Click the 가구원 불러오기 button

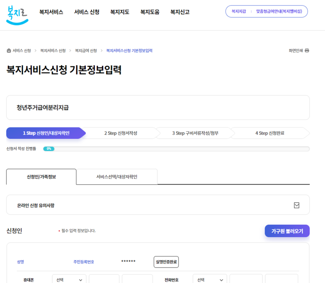287,231
